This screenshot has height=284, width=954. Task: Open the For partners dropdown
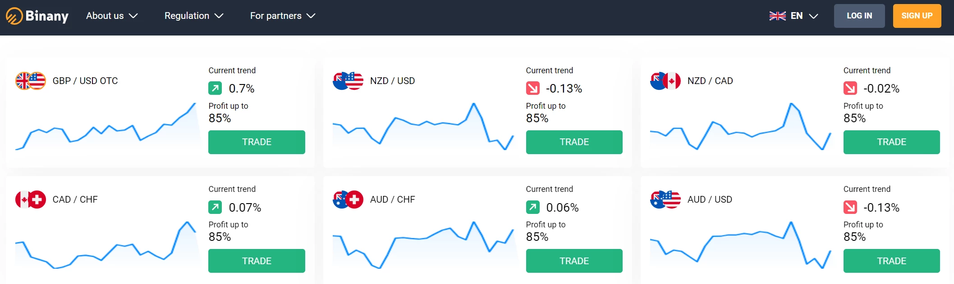(283, 16)
